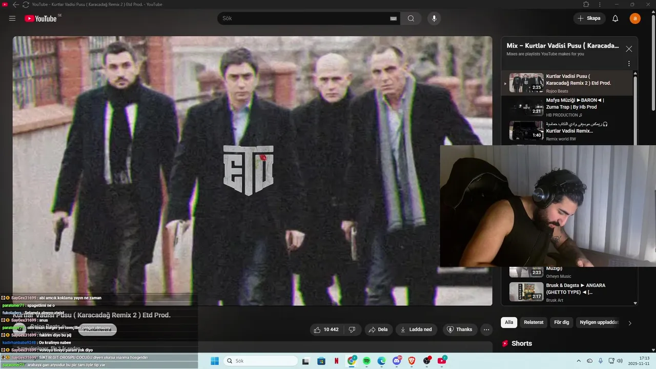The height and width of the screenshot is (369, 656).
Task: Open the orange account avatar menu
Action: coord(635,18)
